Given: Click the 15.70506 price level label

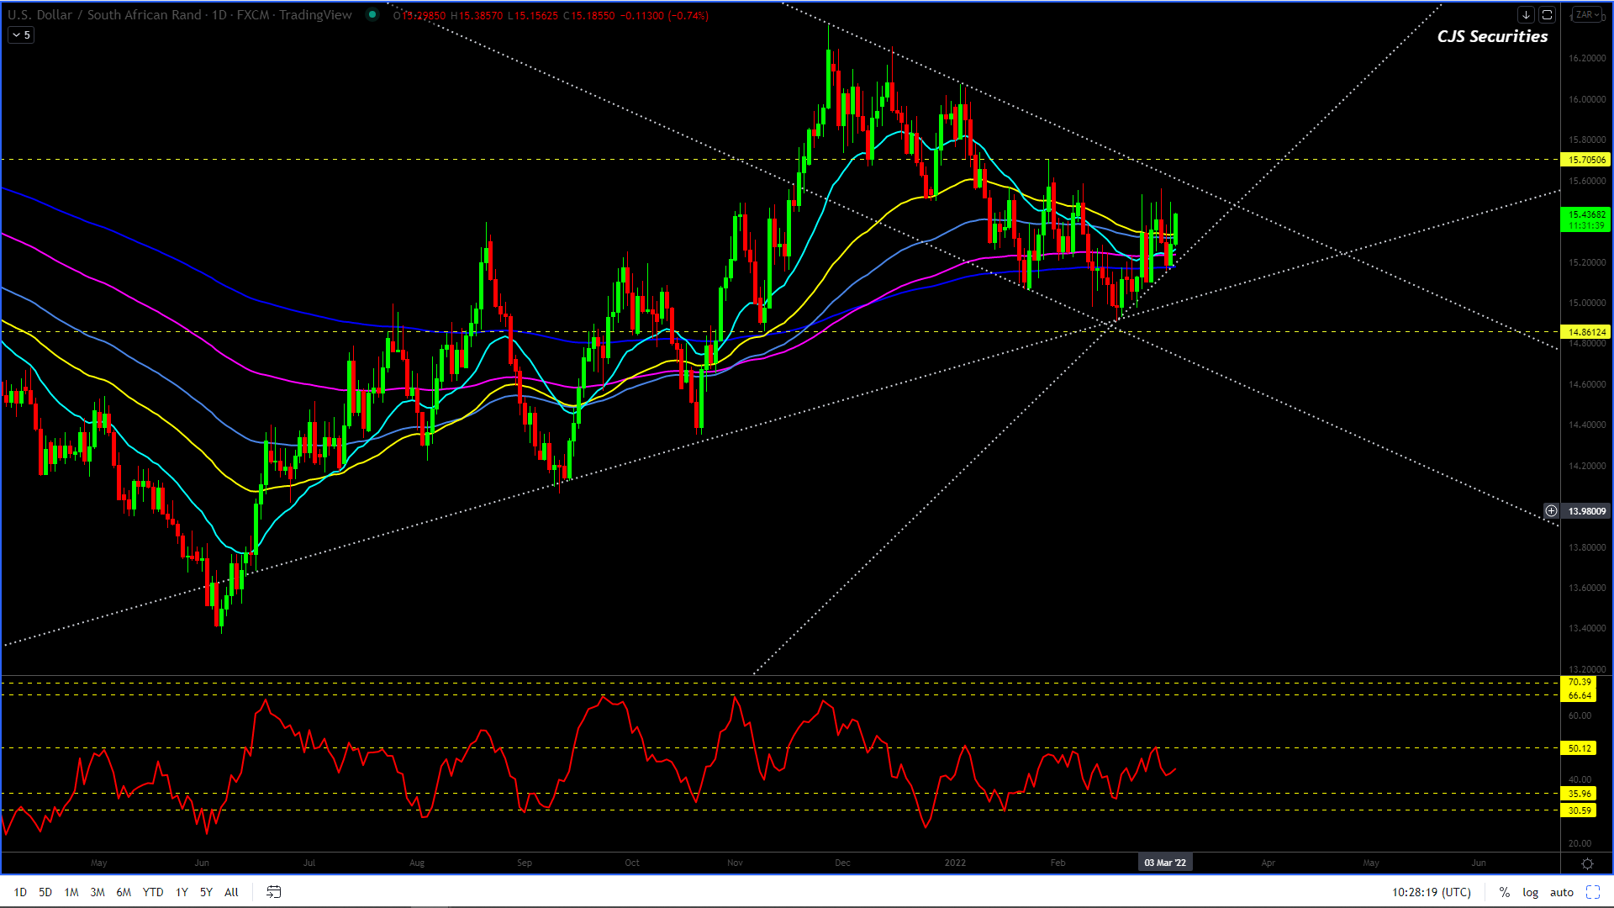Looking at the screenshot, I should [x=1585, y=159].
